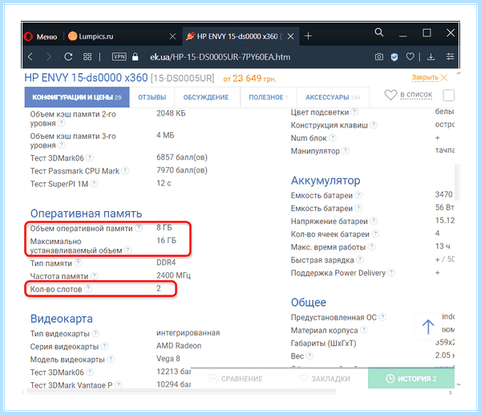Click help icon next to Тест SuperPI 1M

[94, 184]
